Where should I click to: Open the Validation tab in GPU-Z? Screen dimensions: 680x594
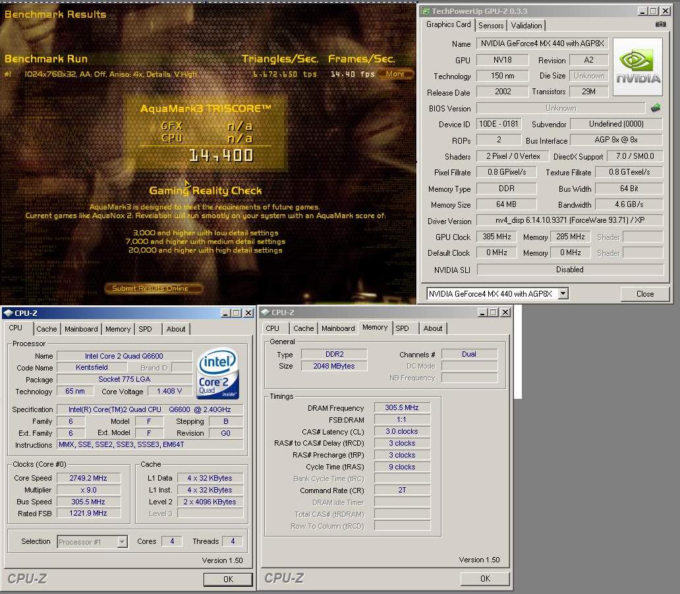[526, 26]
